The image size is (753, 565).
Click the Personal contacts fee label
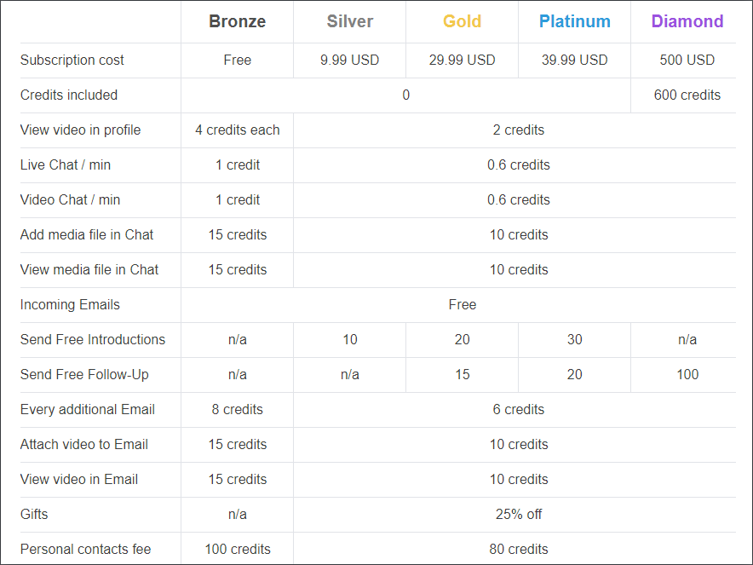point(85,549)
